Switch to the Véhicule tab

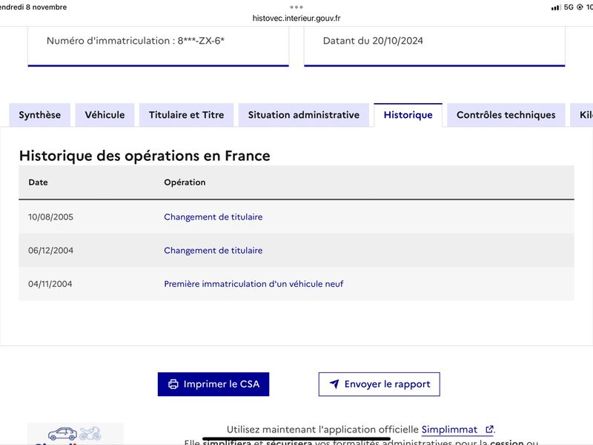click(x=105, y=115)
